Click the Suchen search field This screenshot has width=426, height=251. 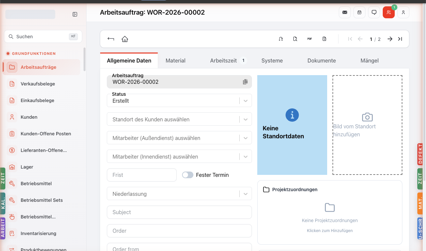(x=43, y=37)
